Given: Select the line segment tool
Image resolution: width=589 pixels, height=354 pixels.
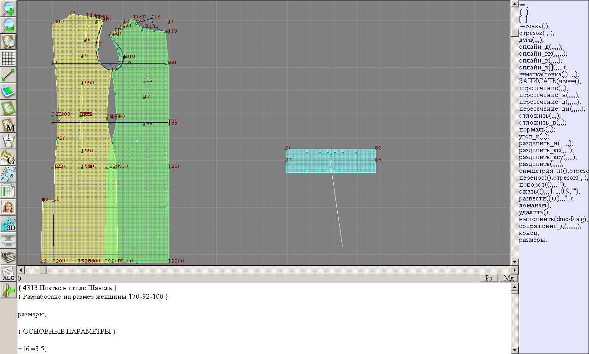Looking at the screenshot, I should (9, 75).
